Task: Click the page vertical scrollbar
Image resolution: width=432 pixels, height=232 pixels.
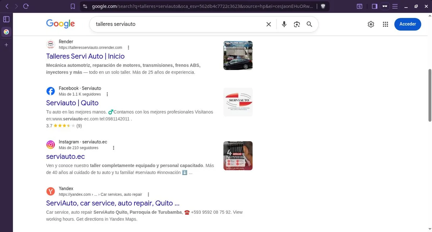Action: click(429, 95)
